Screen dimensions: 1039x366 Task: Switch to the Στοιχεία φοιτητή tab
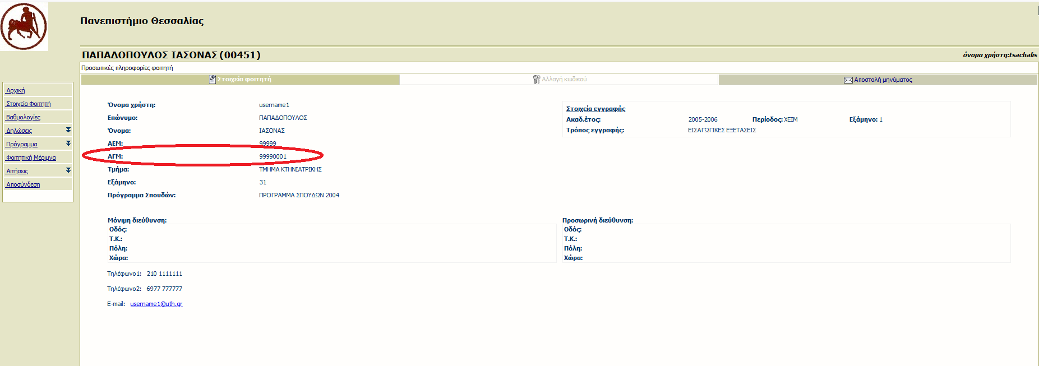pos(244,80)
